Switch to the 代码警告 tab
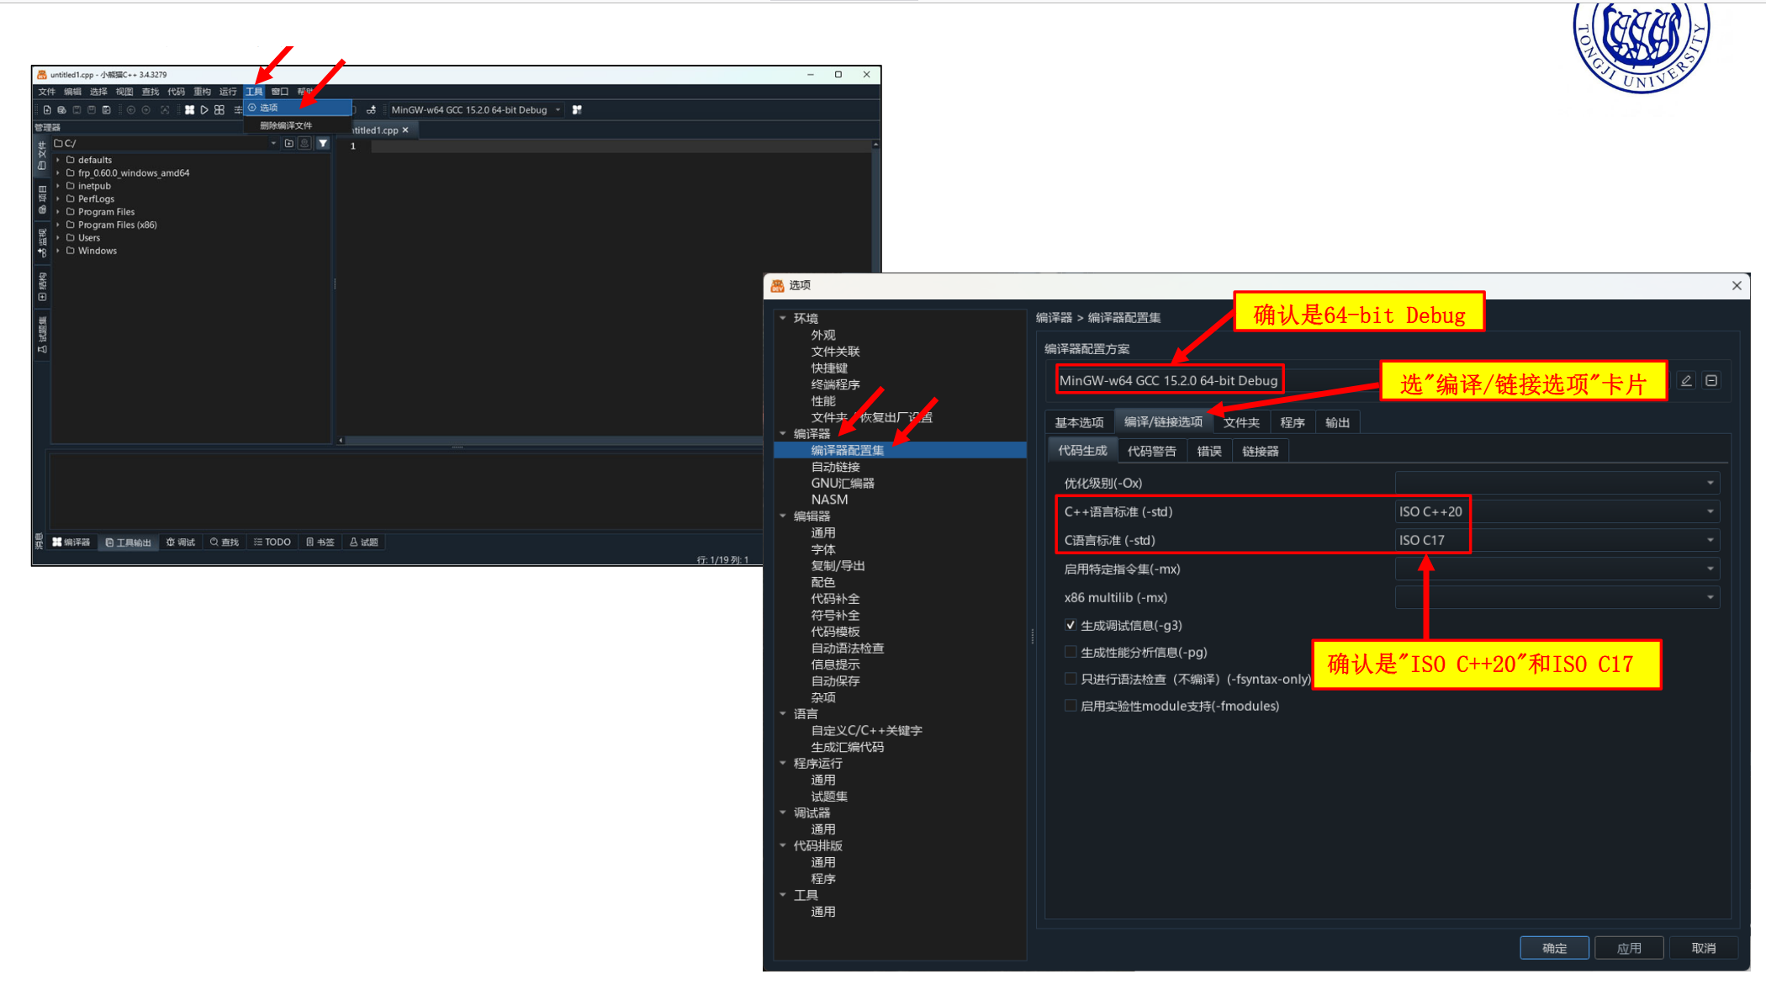Viewport: 1766px width, 990px height. tap(1151, 452)
